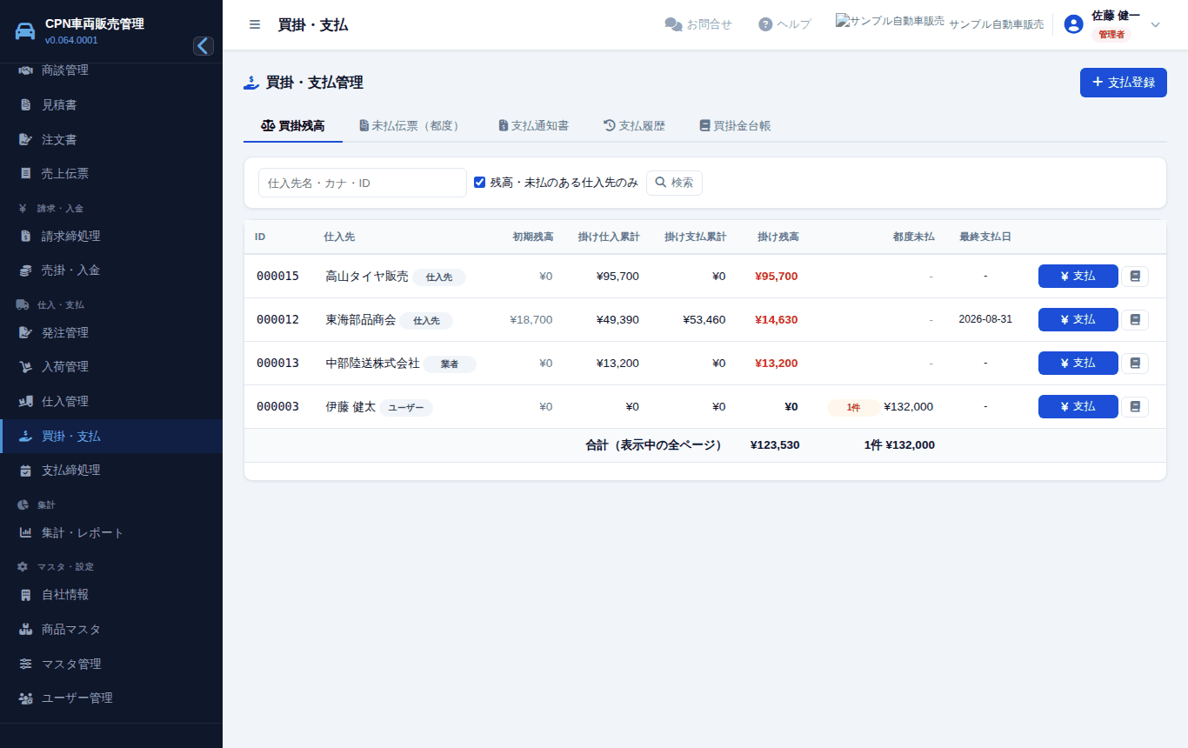Open the 支払履歴 tab

point(634,126)
